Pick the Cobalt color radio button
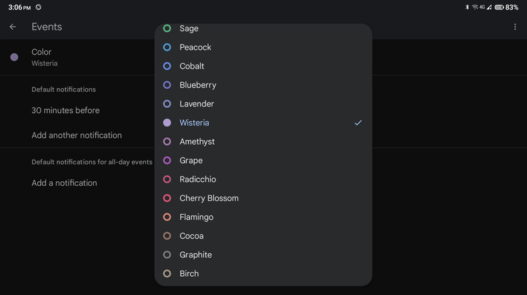The image size is (527, 295). click(x=167, y=66)
